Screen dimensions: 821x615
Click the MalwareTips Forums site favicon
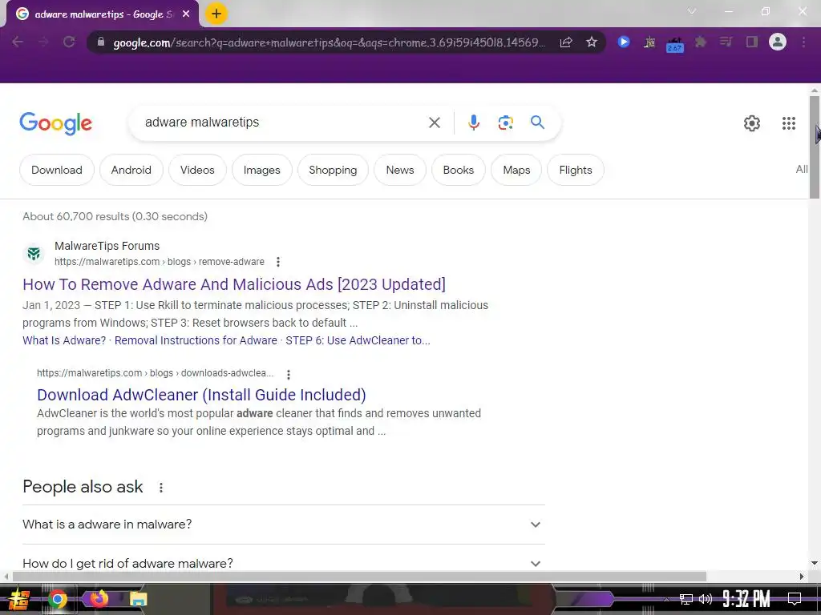pos(34,254)
